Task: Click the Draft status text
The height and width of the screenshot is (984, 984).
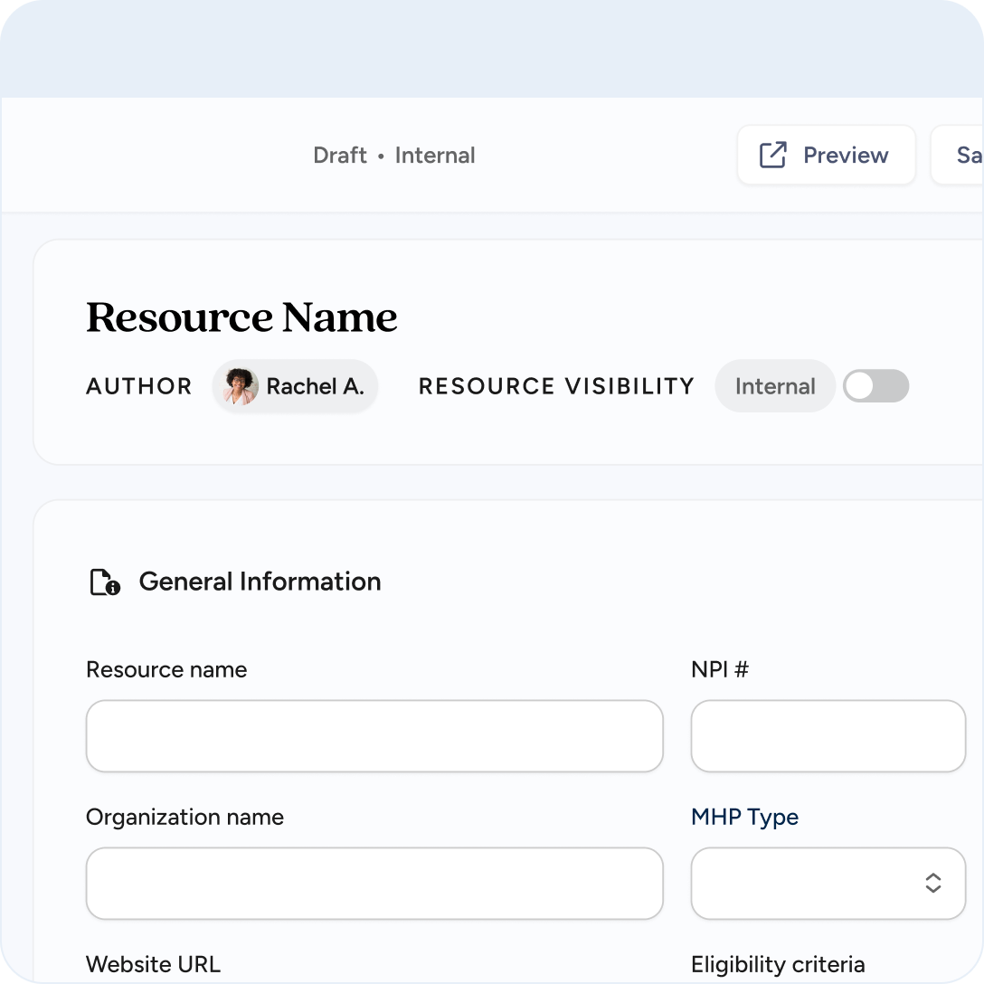Action: click(339, 155)
